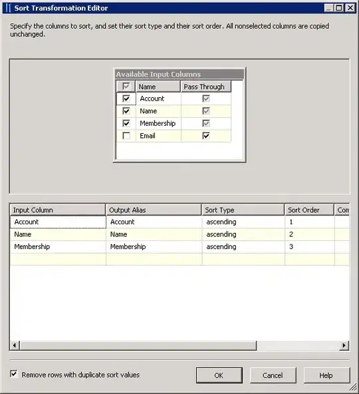Uncheck the Account column sort checkbox
Image resolution: width=359 pixels, height=394 pixels.
[126, 98]
